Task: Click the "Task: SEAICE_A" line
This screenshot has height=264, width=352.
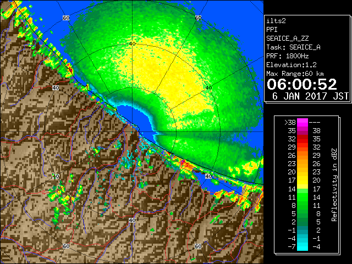Action: click(x=293, y=47)
